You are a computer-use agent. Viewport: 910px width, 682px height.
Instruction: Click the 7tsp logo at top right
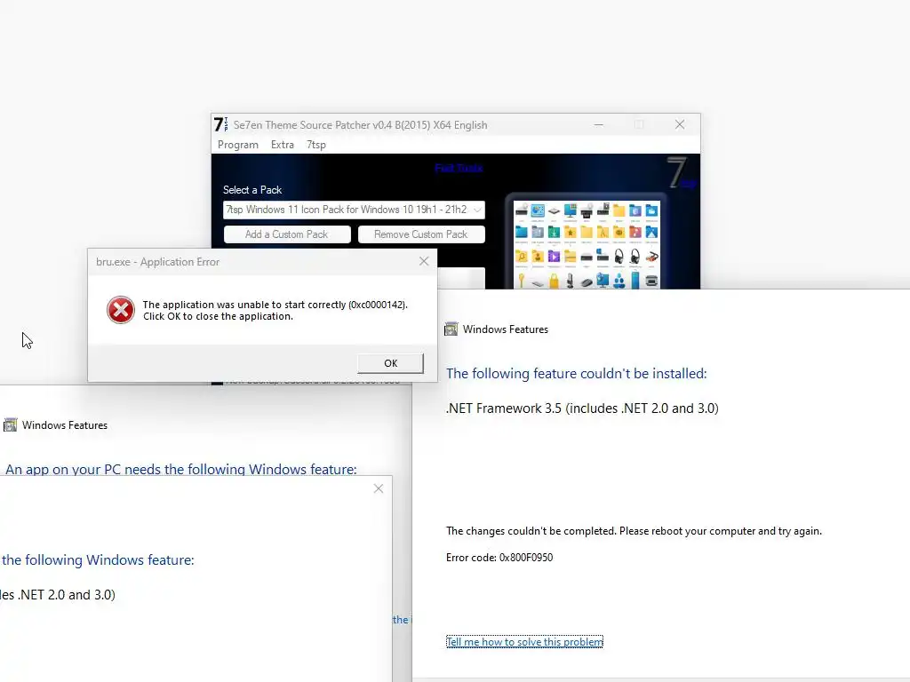tap(680, 173)
